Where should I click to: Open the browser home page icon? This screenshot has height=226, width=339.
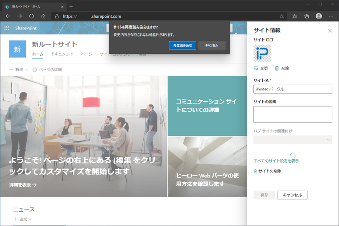[x=43, y=16]
